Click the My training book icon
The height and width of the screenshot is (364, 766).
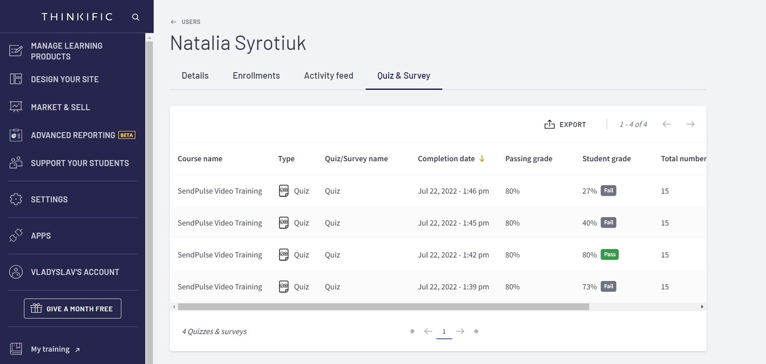tap(16, 349)
